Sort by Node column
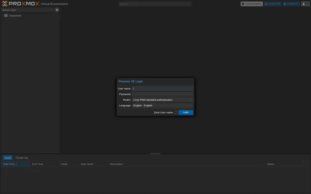Image resolution: width=311 pixels, height=194 pixels. pyautogui.click(x=69, y=164)
